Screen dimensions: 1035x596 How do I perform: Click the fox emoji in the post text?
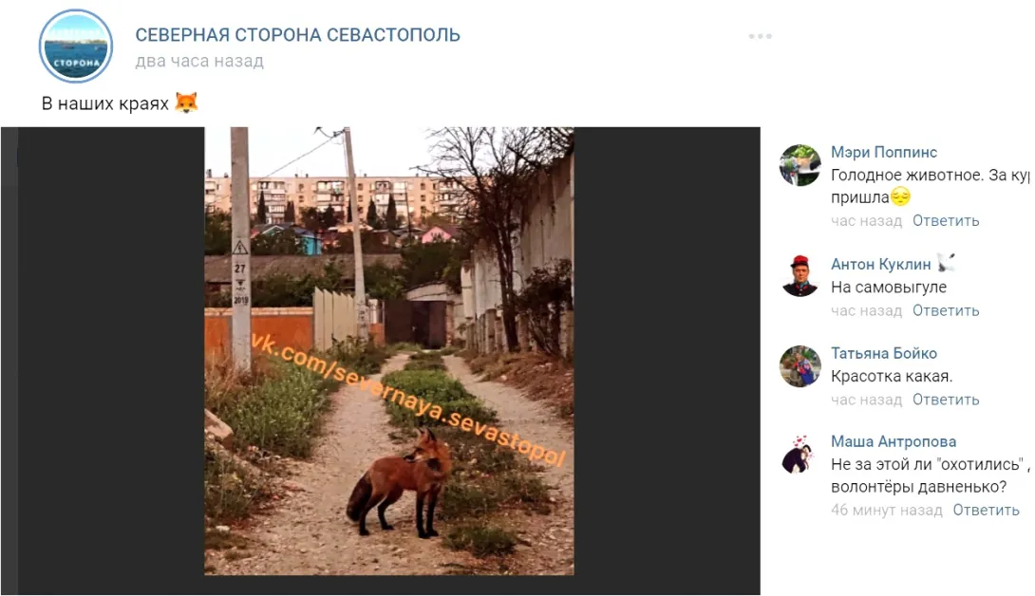coord(187,102)
